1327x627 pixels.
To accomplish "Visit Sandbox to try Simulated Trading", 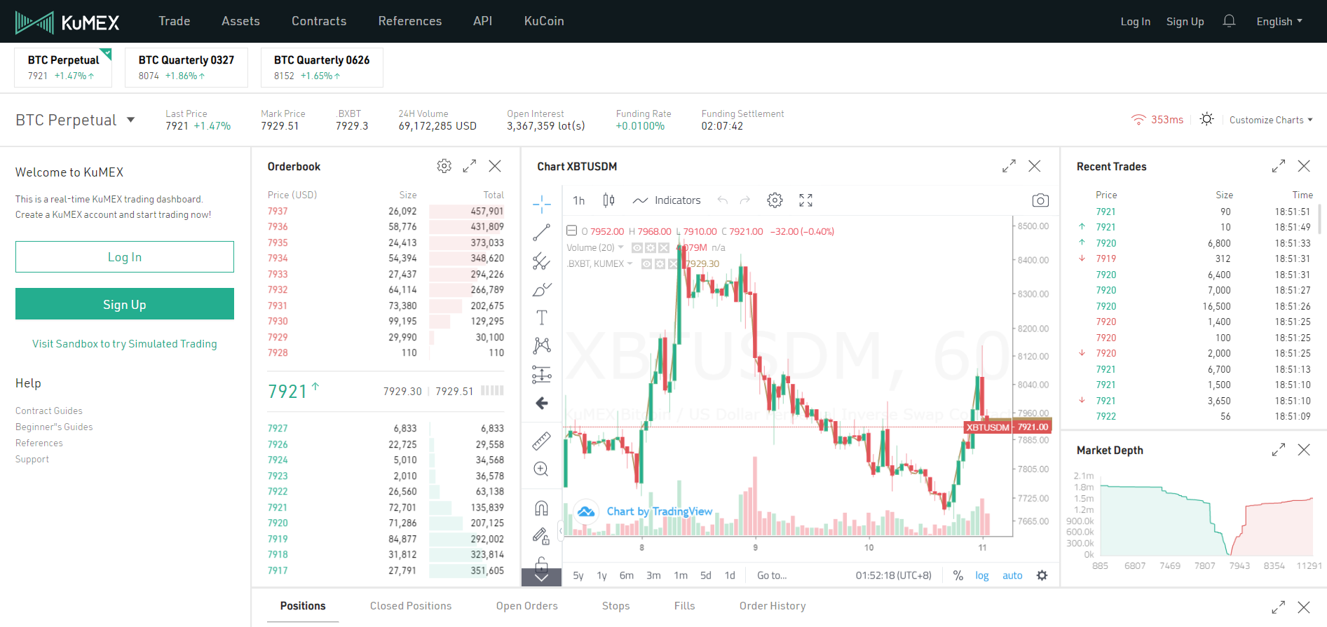I will [x=125, y=344].
